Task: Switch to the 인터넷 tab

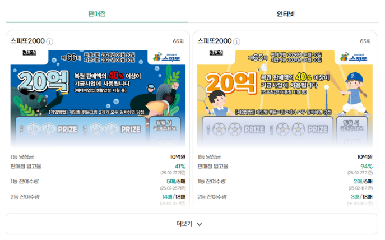Action: 286,14
